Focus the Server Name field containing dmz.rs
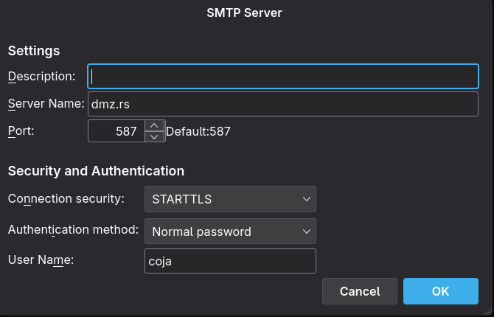The width and height of the screenshot is (494, 317). [283, 104]
